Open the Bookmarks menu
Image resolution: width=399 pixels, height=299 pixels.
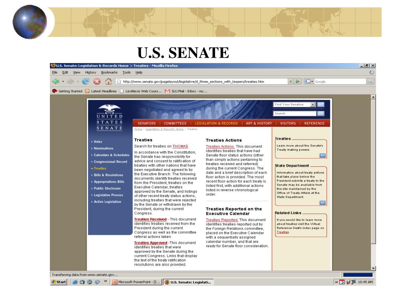click(x=109, y=72)
